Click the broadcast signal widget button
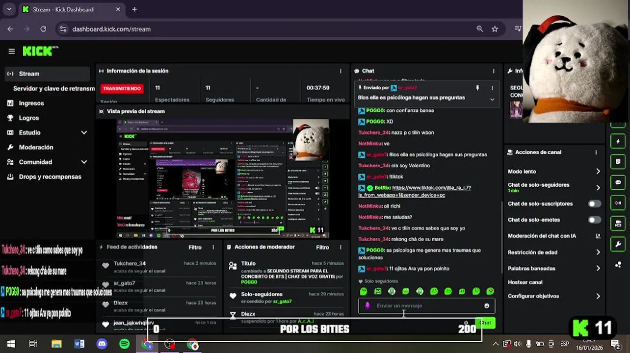The width and height of the screenshot is (630, 353). pyautogui.click(x=618, y=203)
